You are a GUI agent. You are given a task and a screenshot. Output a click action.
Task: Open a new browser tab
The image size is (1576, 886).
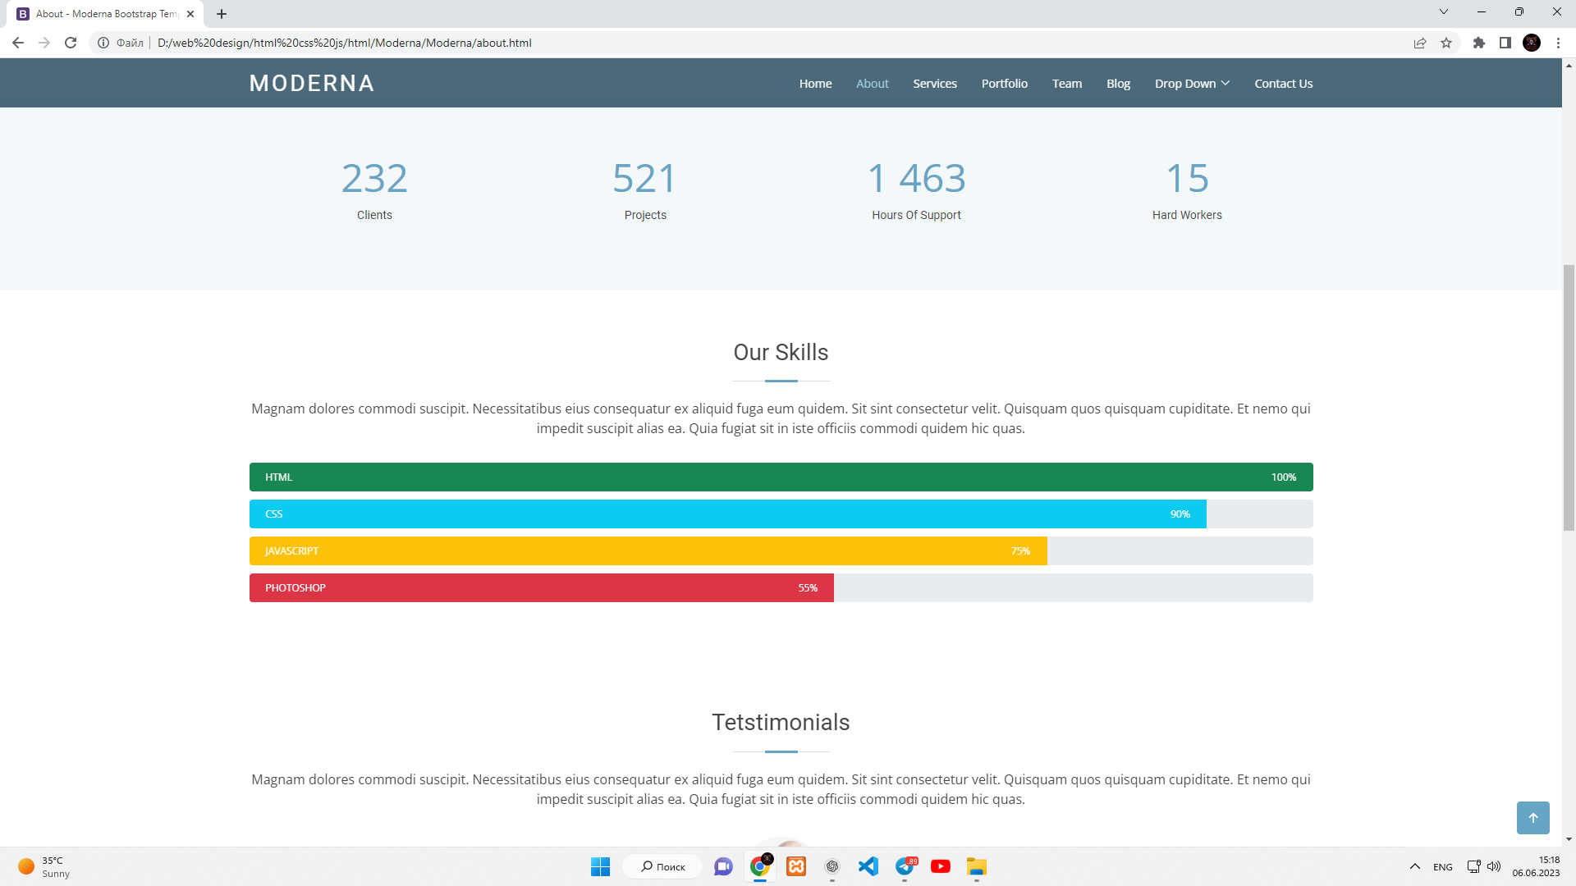[222, 14]
